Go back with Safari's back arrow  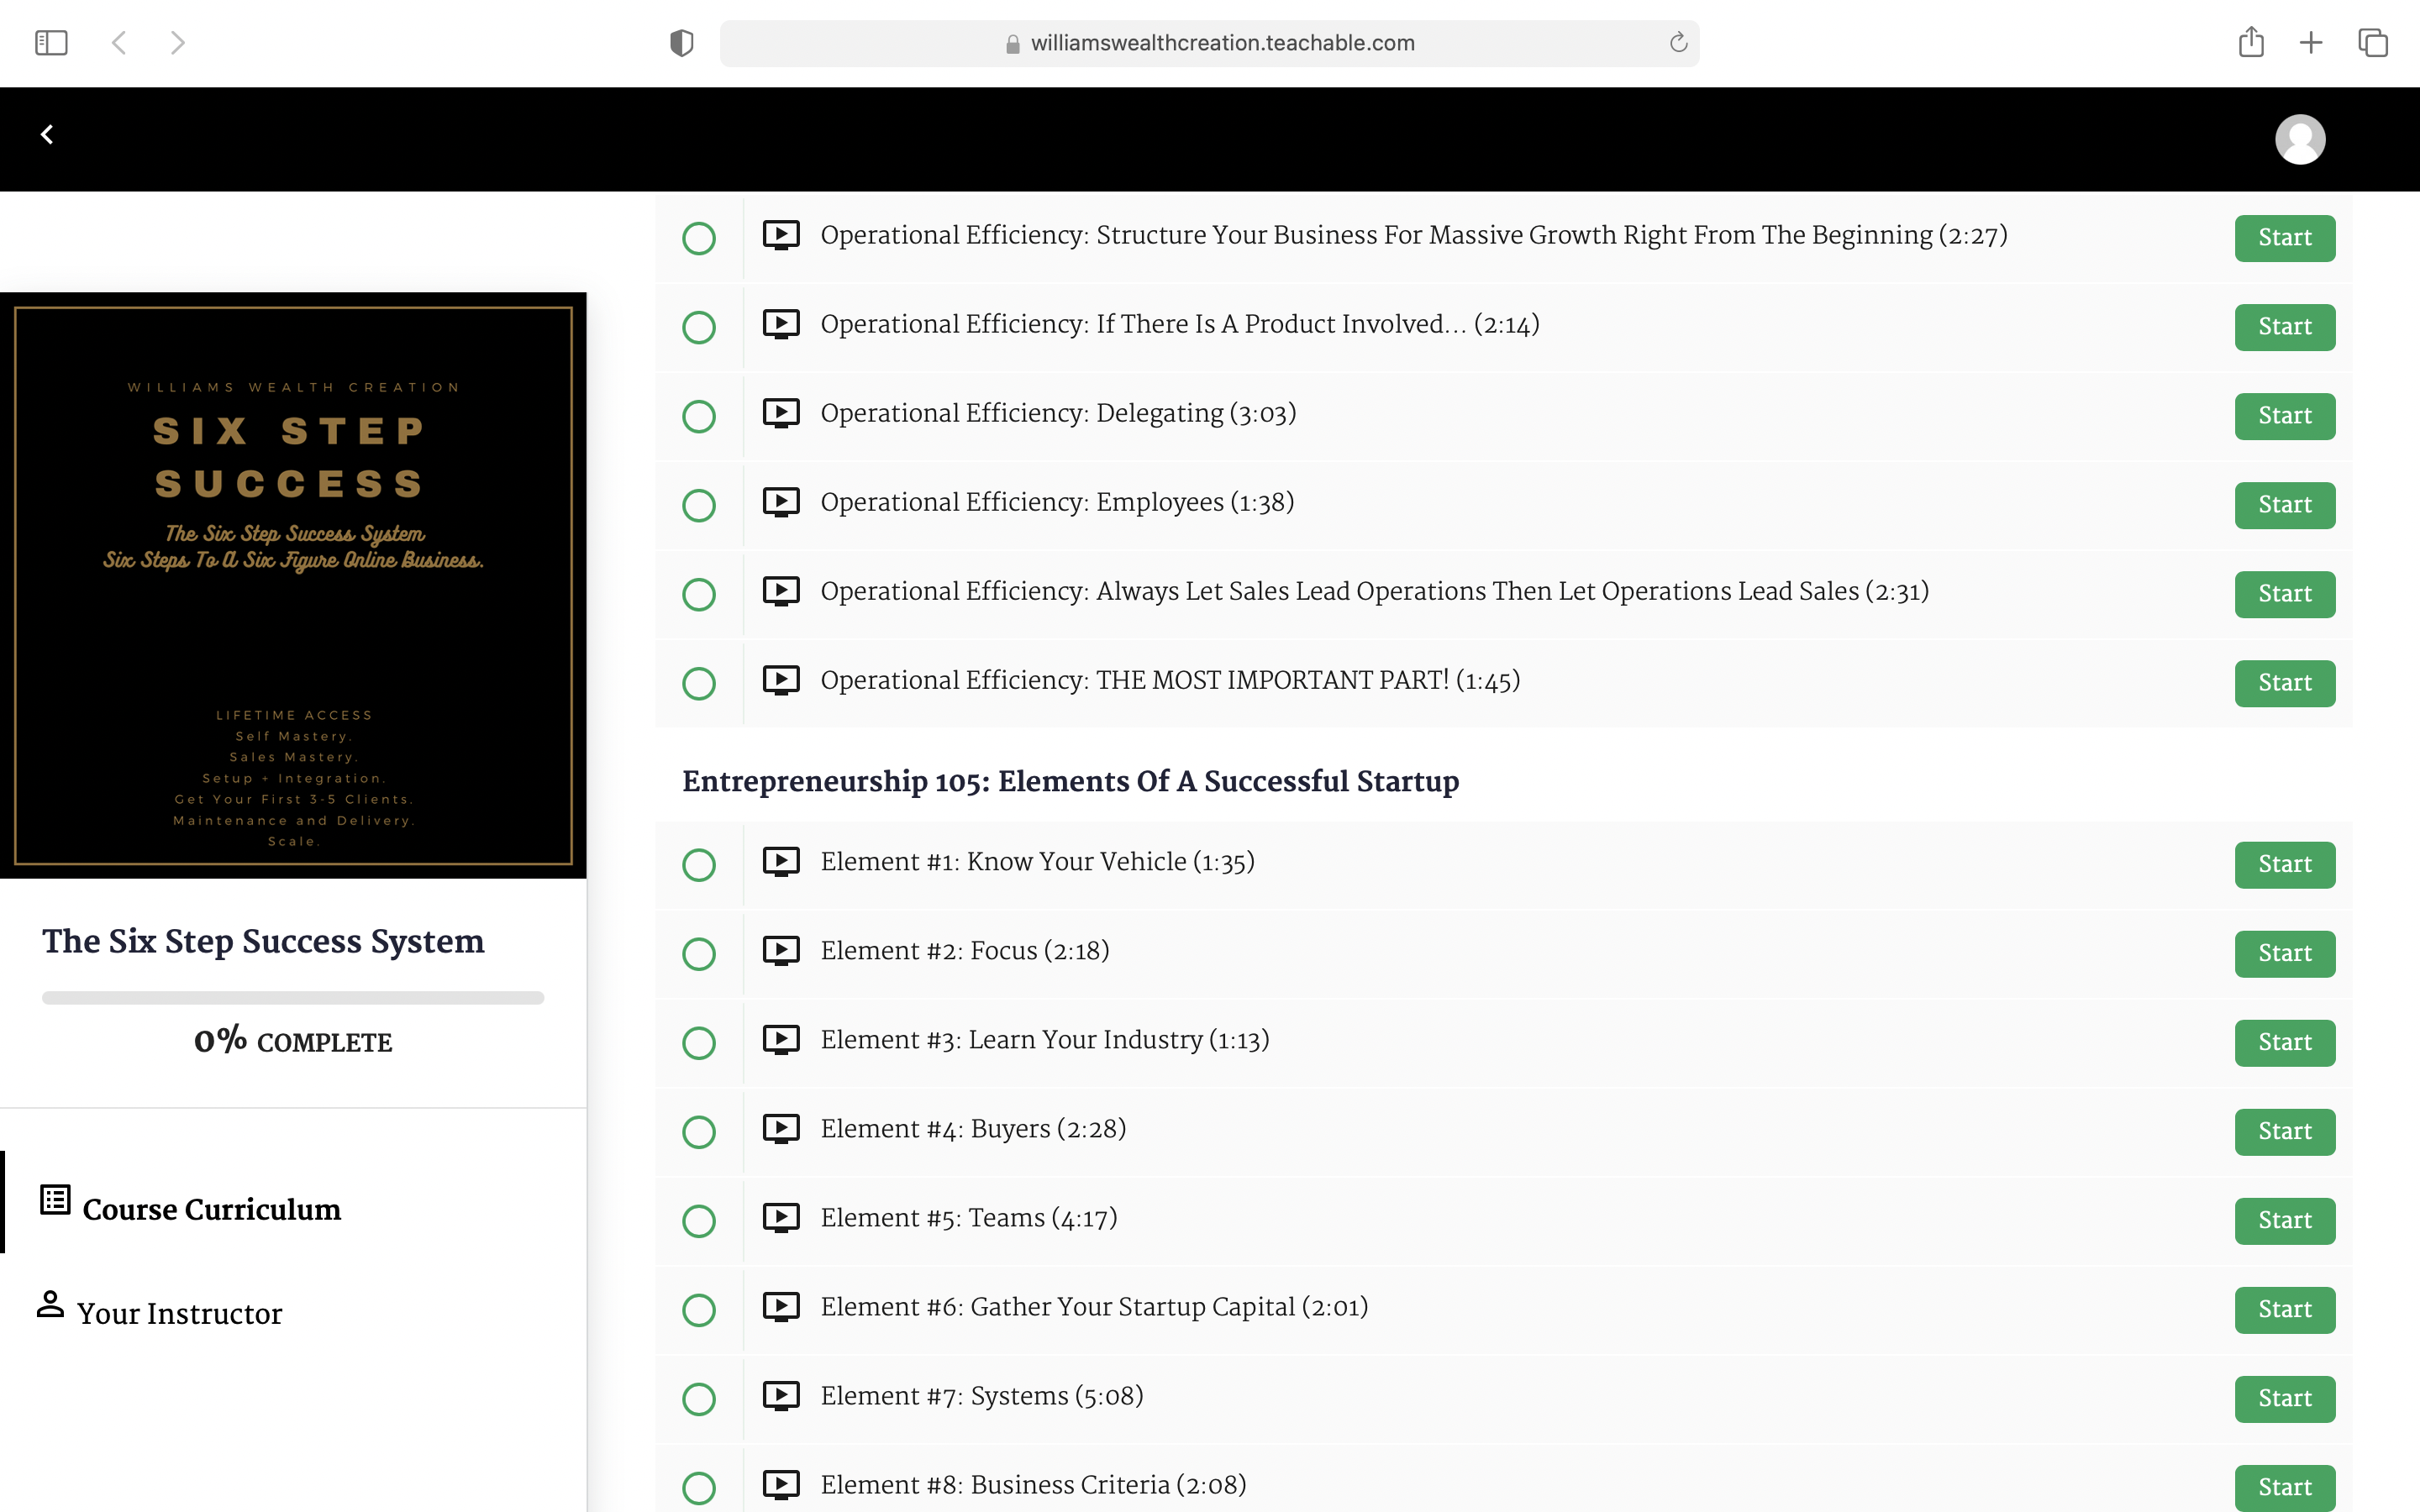pyautogui.click(x=119, y=43)
